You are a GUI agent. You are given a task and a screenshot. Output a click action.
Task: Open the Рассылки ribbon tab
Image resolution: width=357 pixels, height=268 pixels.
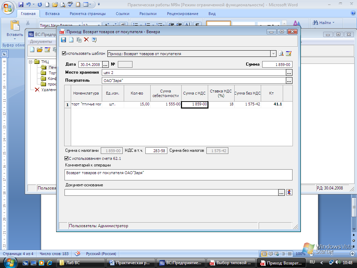click(x=148, y=14)
